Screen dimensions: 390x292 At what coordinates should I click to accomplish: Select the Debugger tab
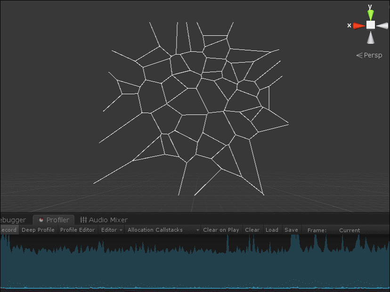13,220
